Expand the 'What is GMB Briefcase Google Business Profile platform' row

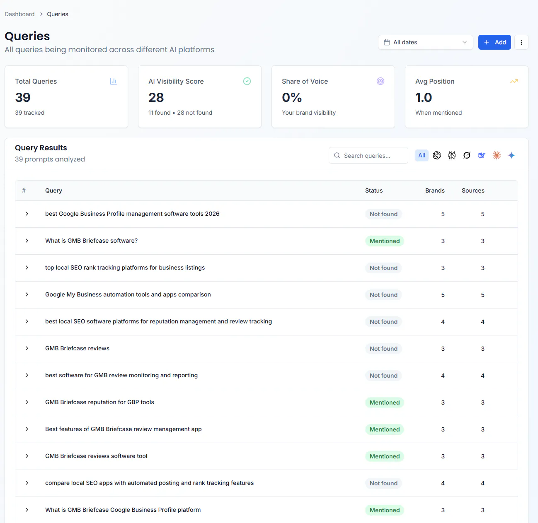coord(27,510)
